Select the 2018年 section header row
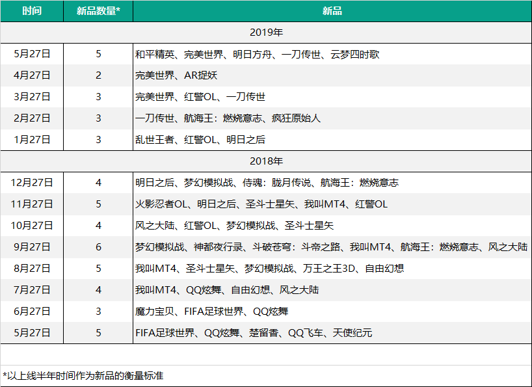Image resolution: width=532 pixels, height=387 pixels. click(x=266, y=161)
